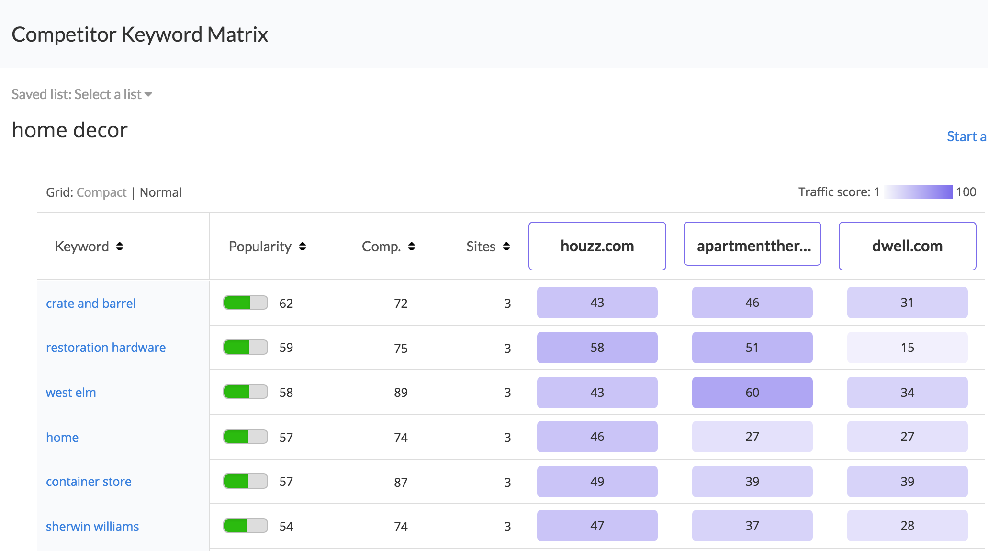Select dwell.com score 28 cell

[908, 526]
